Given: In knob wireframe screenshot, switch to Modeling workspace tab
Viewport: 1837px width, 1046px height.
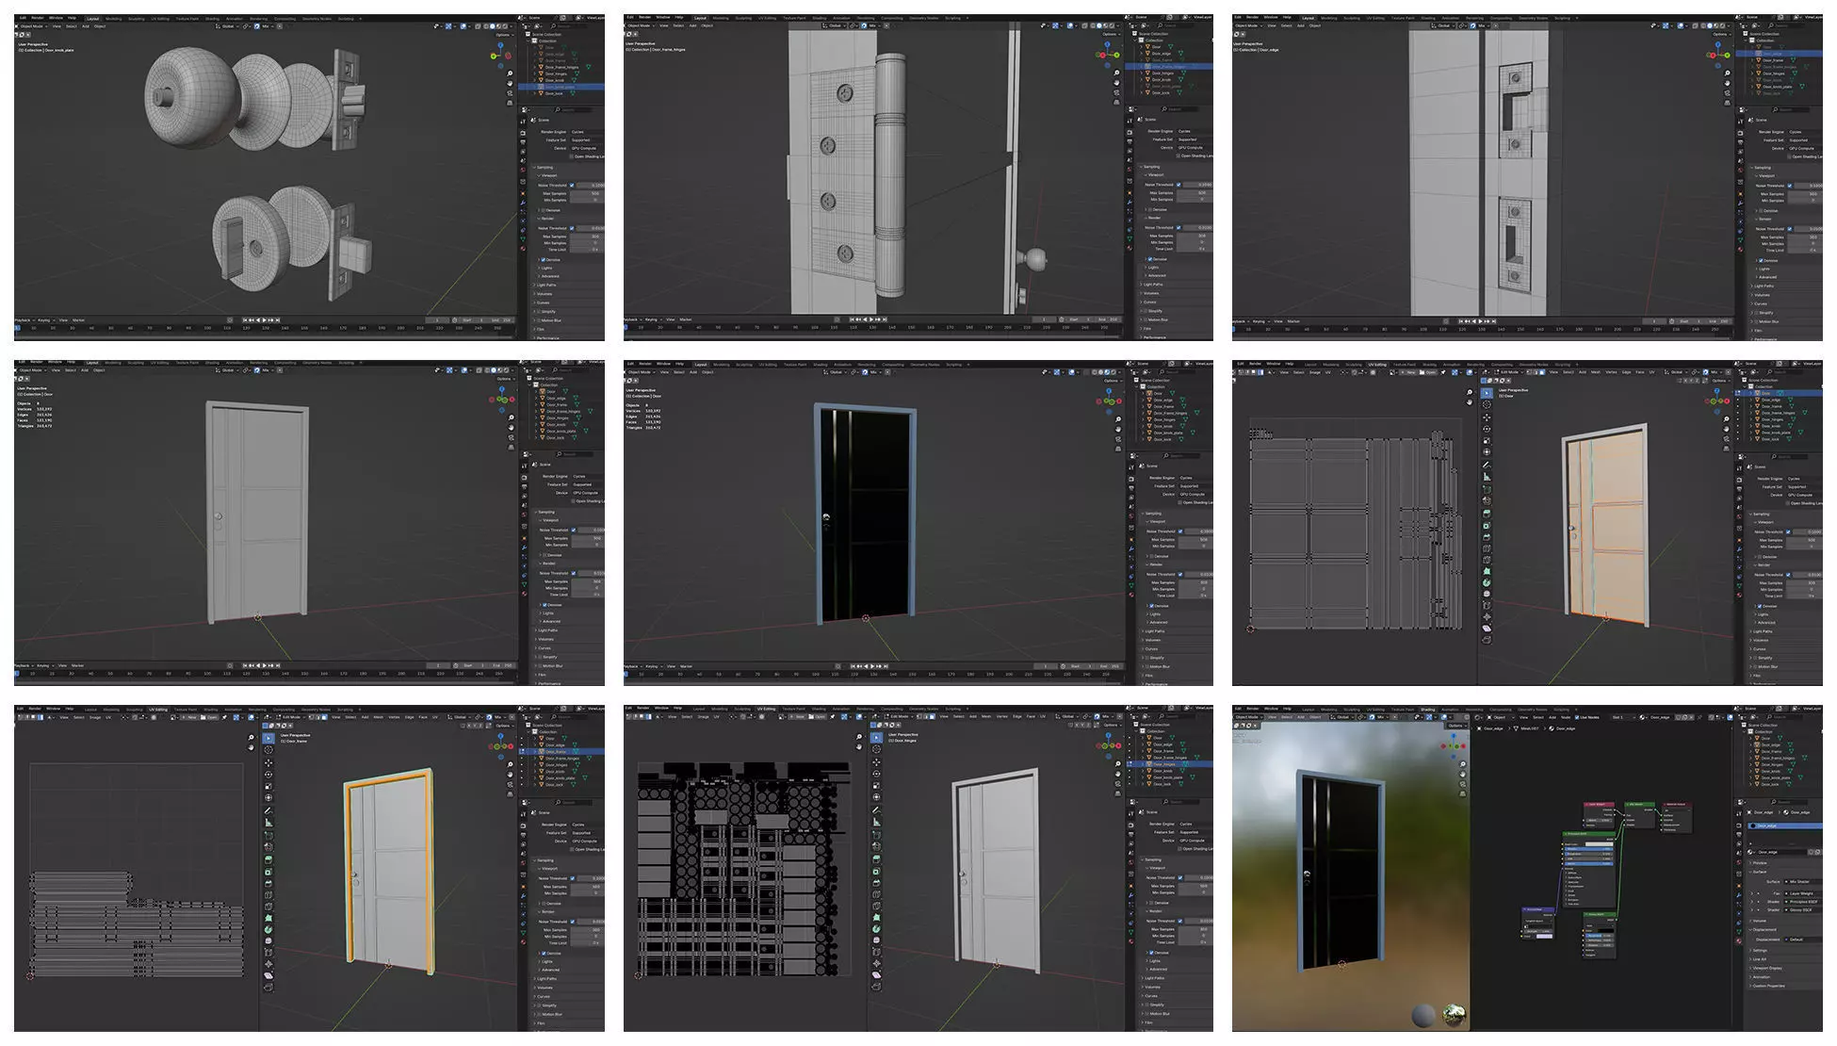Looking at the screenshot, I should [x=113, y=18].
